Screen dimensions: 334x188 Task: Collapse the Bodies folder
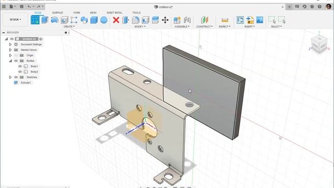coord(10,61)
